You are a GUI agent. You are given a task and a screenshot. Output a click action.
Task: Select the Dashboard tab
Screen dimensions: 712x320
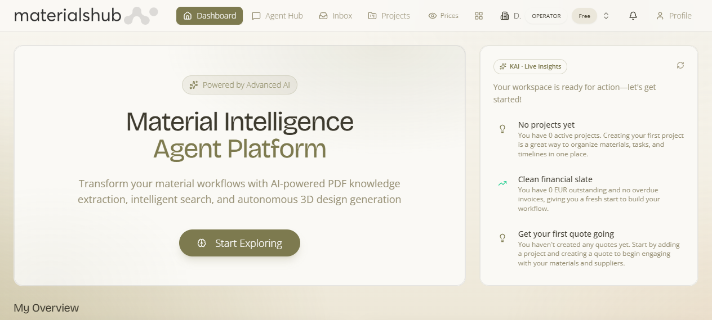210,16
